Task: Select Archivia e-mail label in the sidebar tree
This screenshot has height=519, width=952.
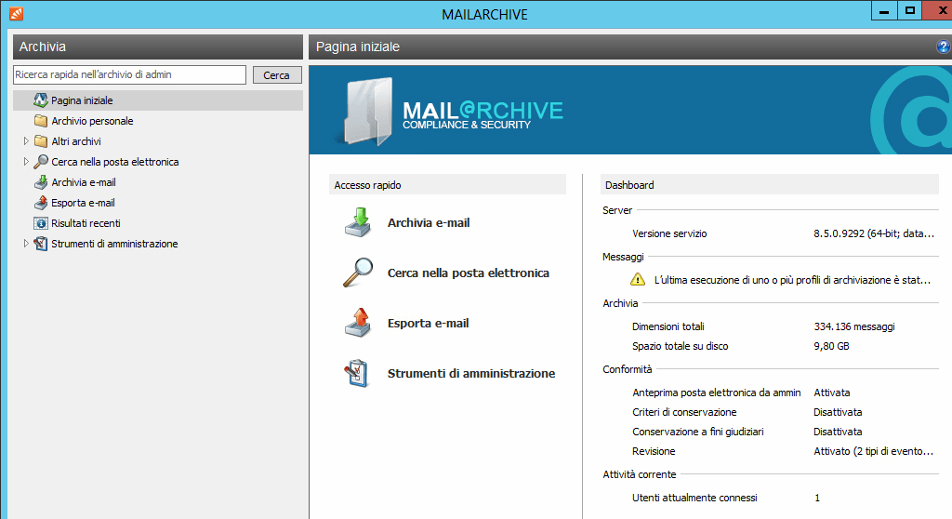Action: click(84, 182)
